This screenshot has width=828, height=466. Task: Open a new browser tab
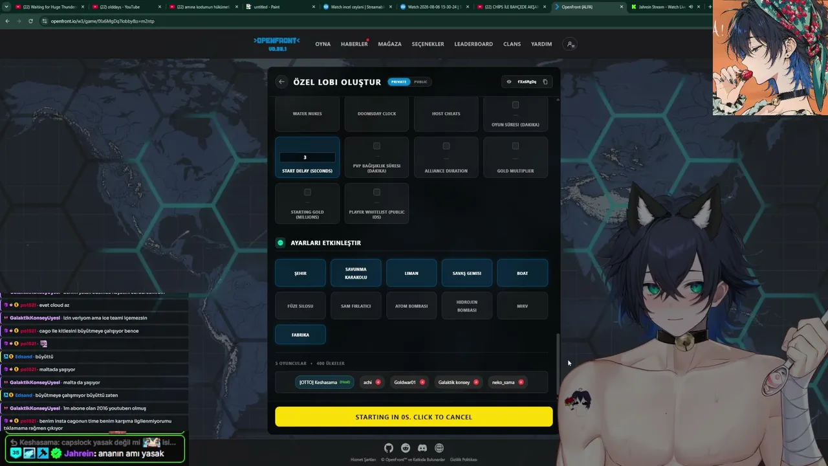click(x=710, y=6)
